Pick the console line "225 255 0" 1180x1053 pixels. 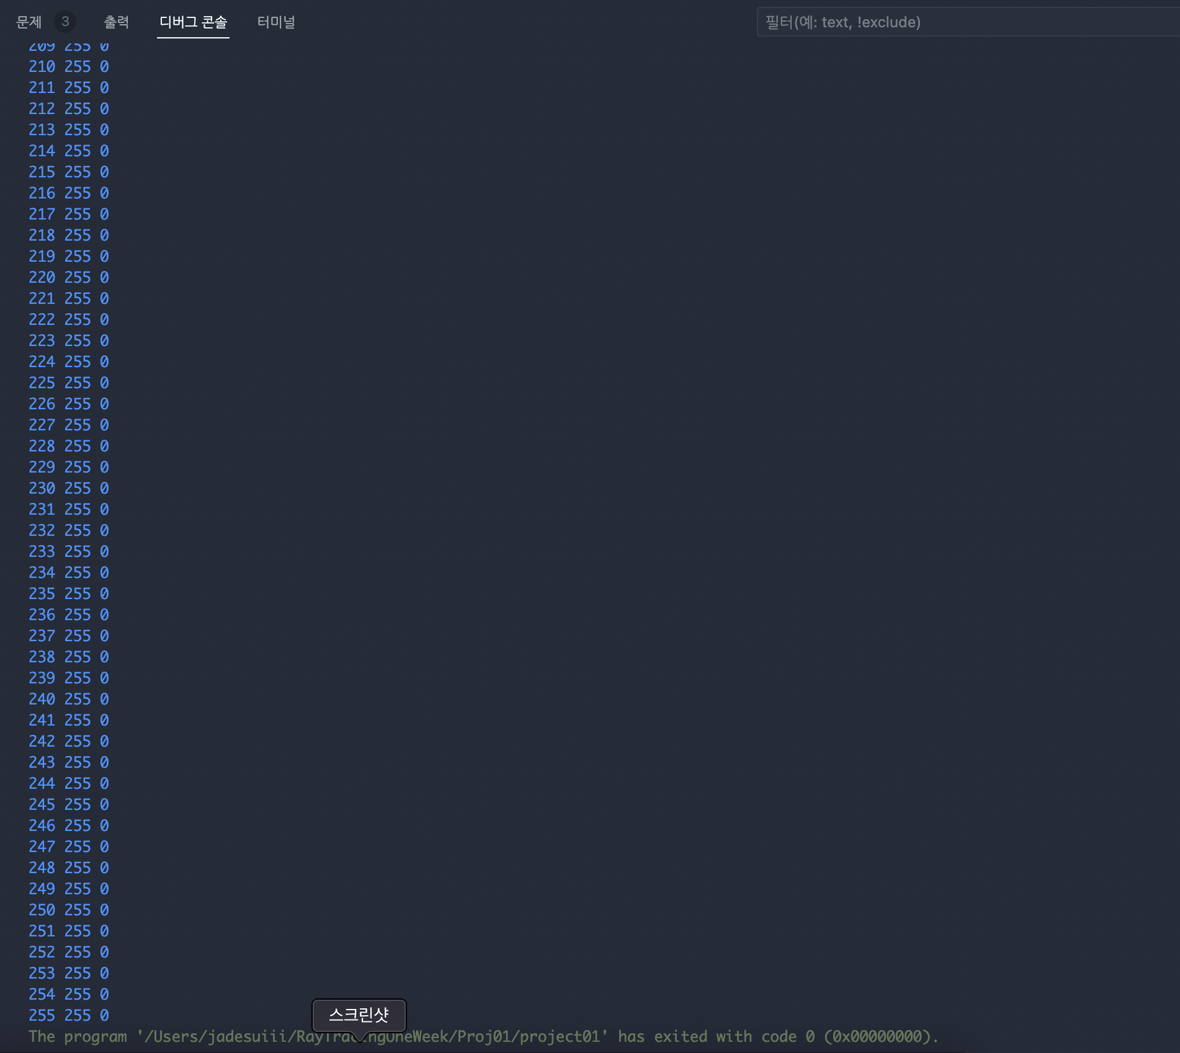pos(69,383)
